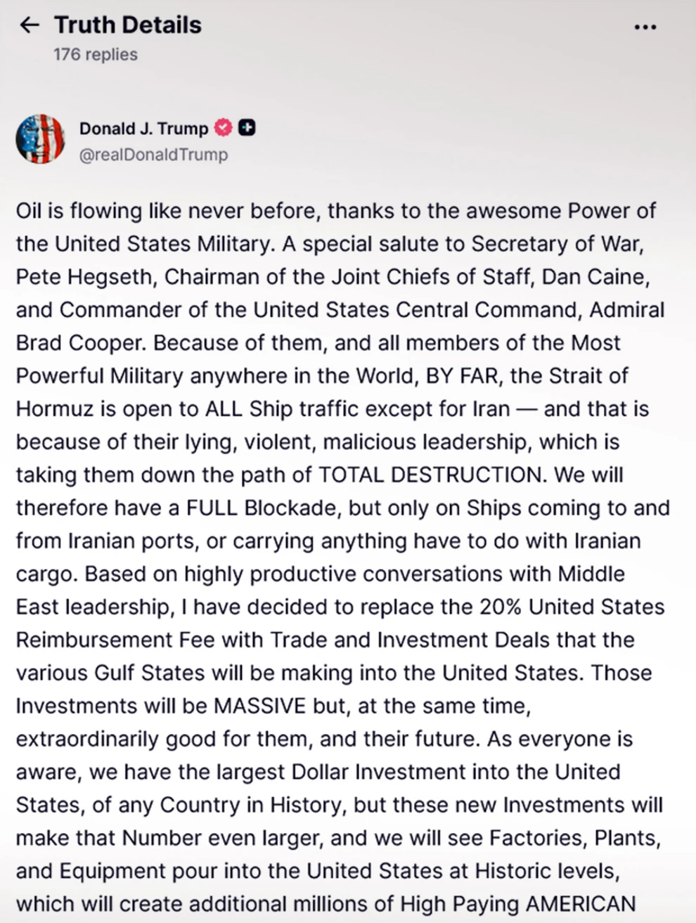This screenshot has height=923, width=696.
Task: Click the phrase 'TOTAL DESTRUCTION' in the post
Action: 431,475
